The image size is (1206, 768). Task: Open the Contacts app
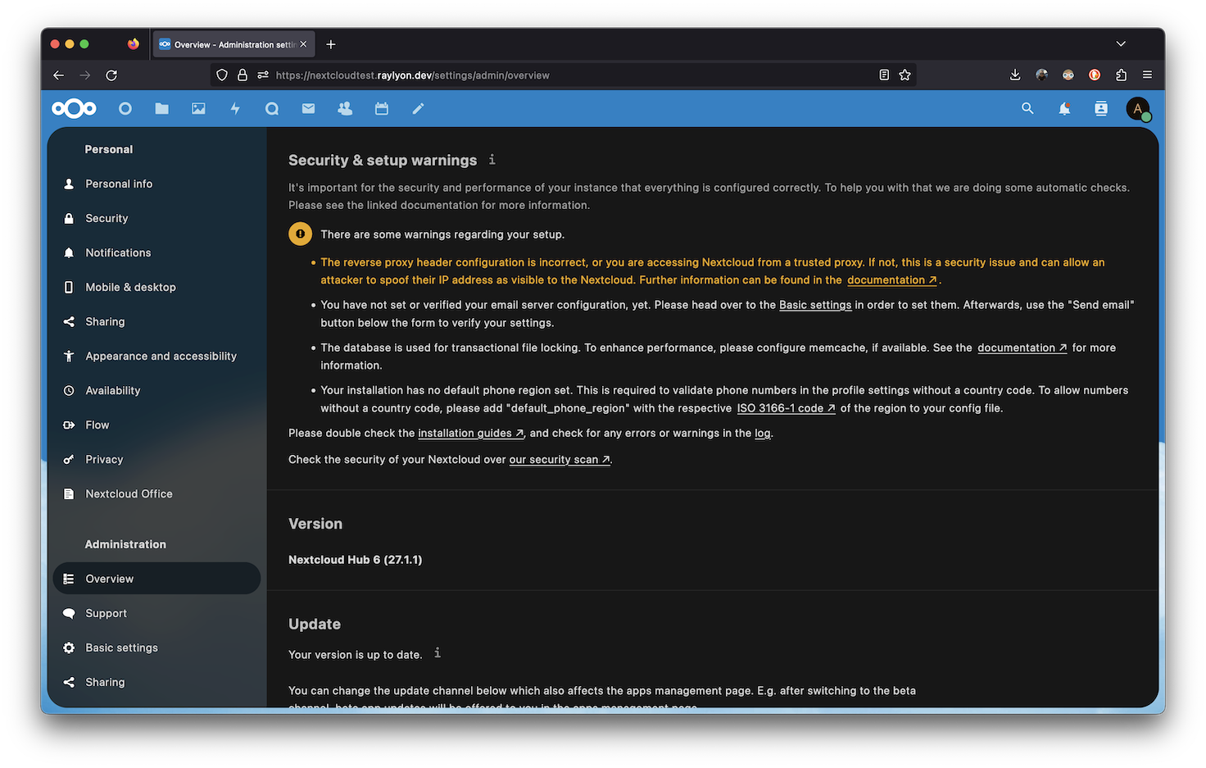pyautogui.click(x=344, y=107)
